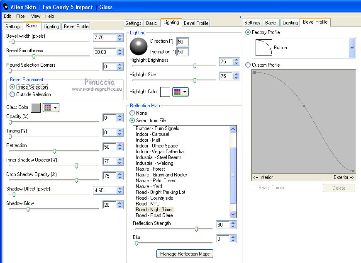Open the Highlight Color dropdown arrow
361x263 pixels.
tap(185, 92)
